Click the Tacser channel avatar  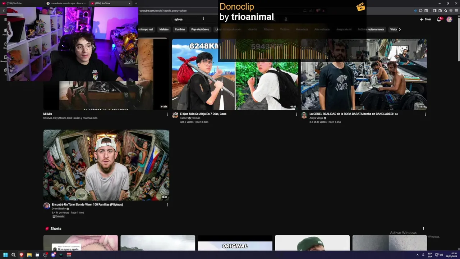[175, 115]
